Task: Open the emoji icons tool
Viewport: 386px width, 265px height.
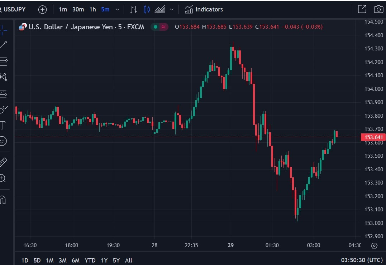Action: [x=3, y=141]
